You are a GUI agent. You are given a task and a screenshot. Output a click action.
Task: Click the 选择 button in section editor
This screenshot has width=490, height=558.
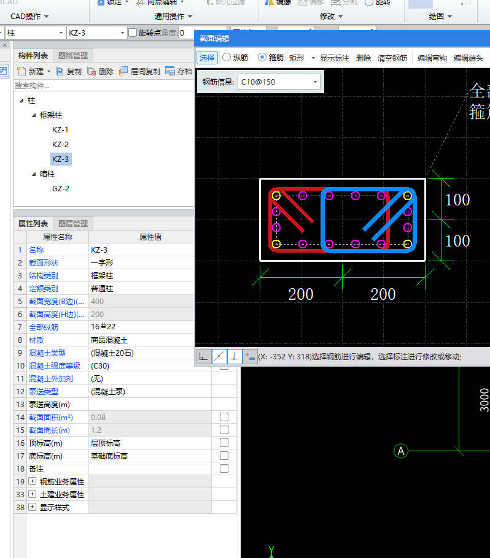pos(207,58)
